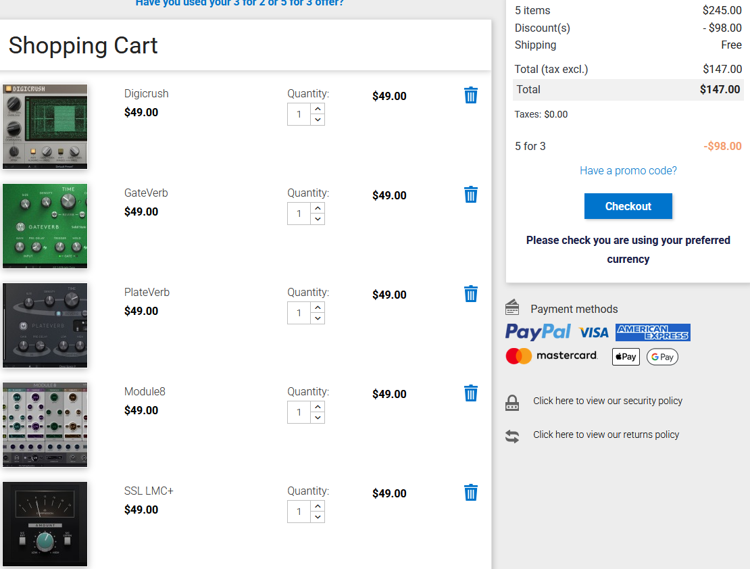Viewport: 750px width, 569px height.
Task: Click the security policy padlock icon
Action: tap(512, 403)
